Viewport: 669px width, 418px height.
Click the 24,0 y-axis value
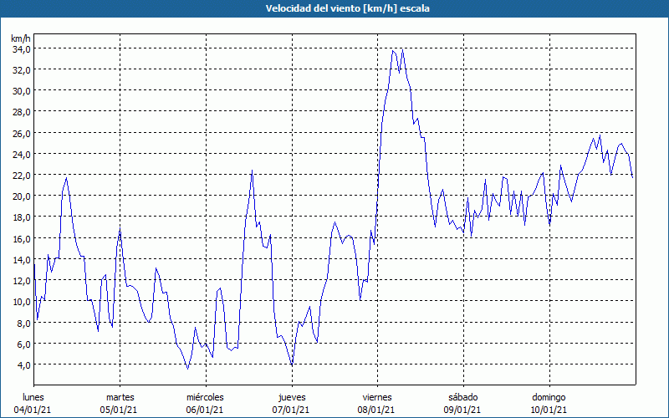[x=21, y=155]
